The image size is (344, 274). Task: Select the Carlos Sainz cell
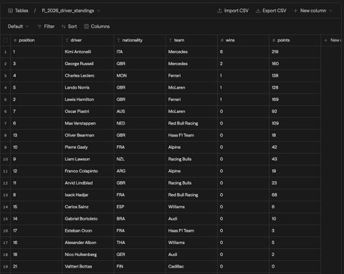88,207
